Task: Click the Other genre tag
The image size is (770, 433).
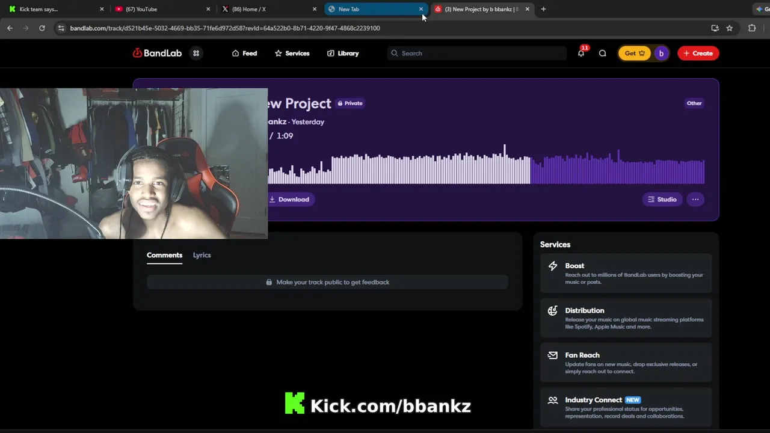Action: coord(694,103)
